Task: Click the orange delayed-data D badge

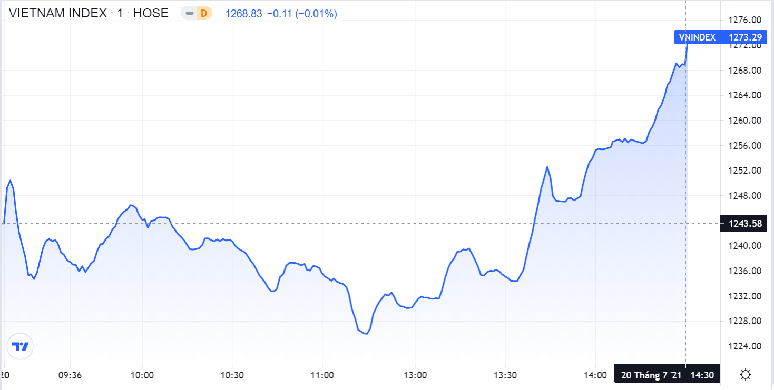Action: click(203, 14)
